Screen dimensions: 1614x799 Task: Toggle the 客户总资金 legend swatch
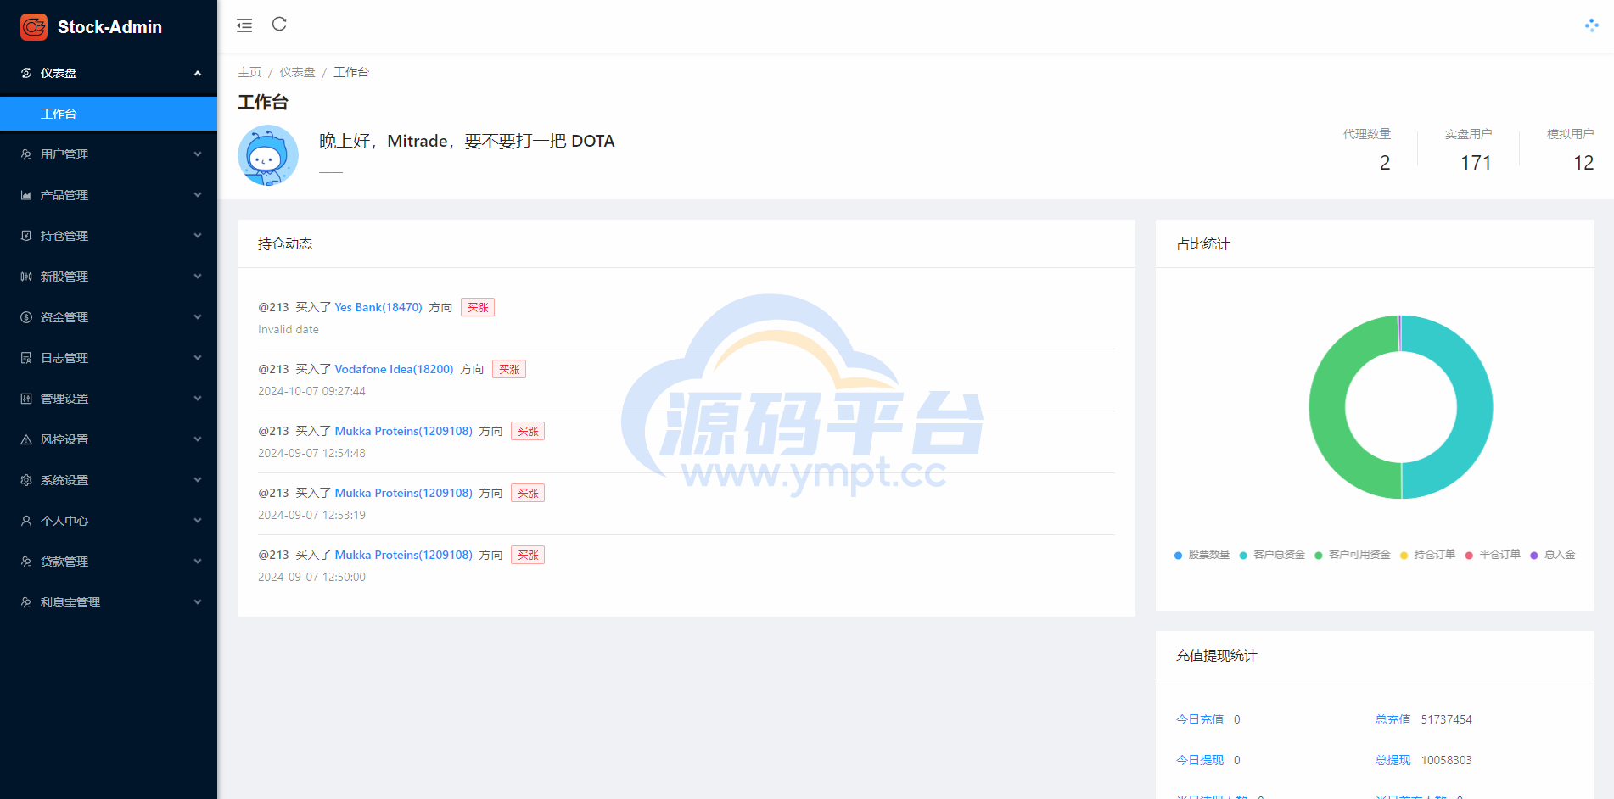[1243, 556]
